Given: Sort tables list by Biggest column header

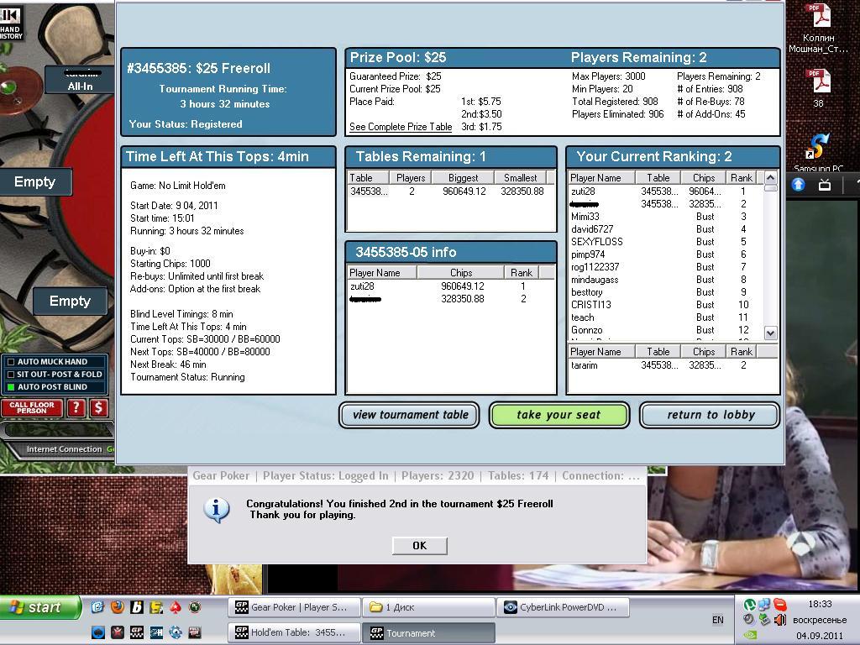Looking at the screenshot, I should coord(463,178).
